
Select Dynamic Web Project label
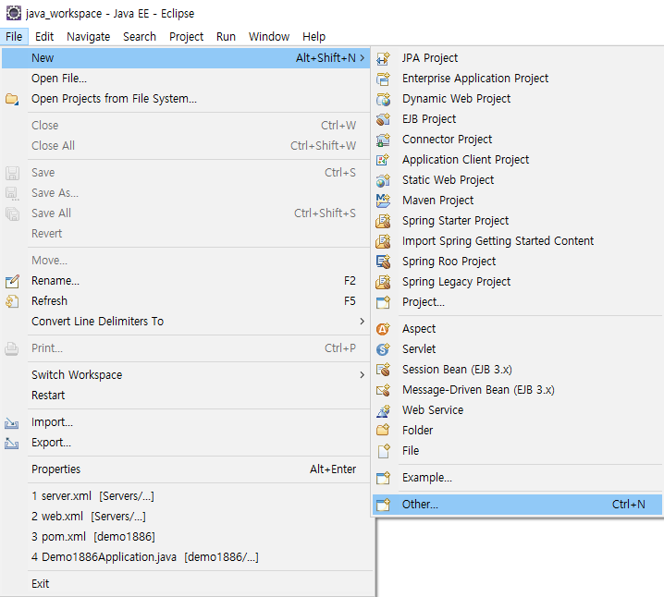pos(457,99)
